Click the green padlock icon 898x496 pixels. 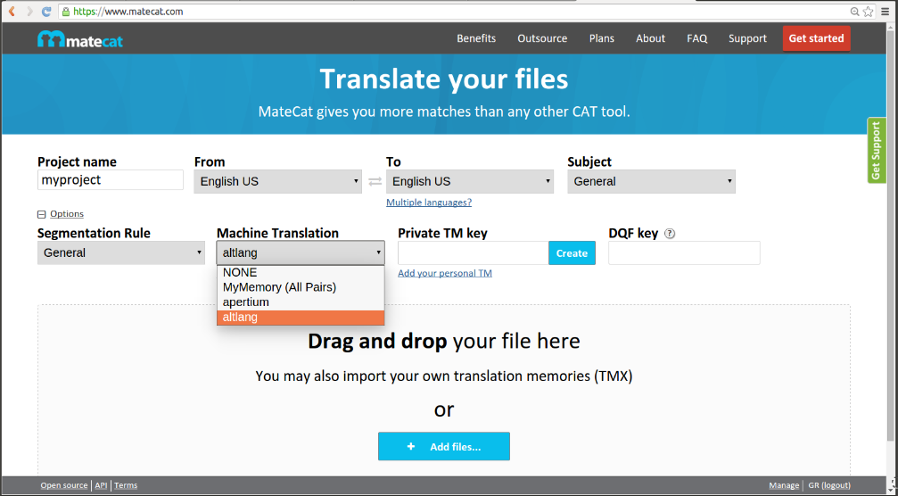click(x=66, y=12)
